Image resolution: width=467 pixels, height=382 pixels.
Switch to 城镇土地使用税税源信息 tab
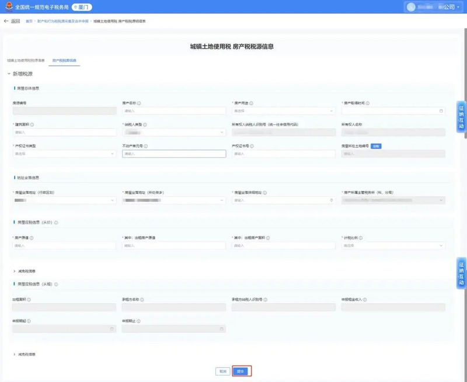[26, 60]
